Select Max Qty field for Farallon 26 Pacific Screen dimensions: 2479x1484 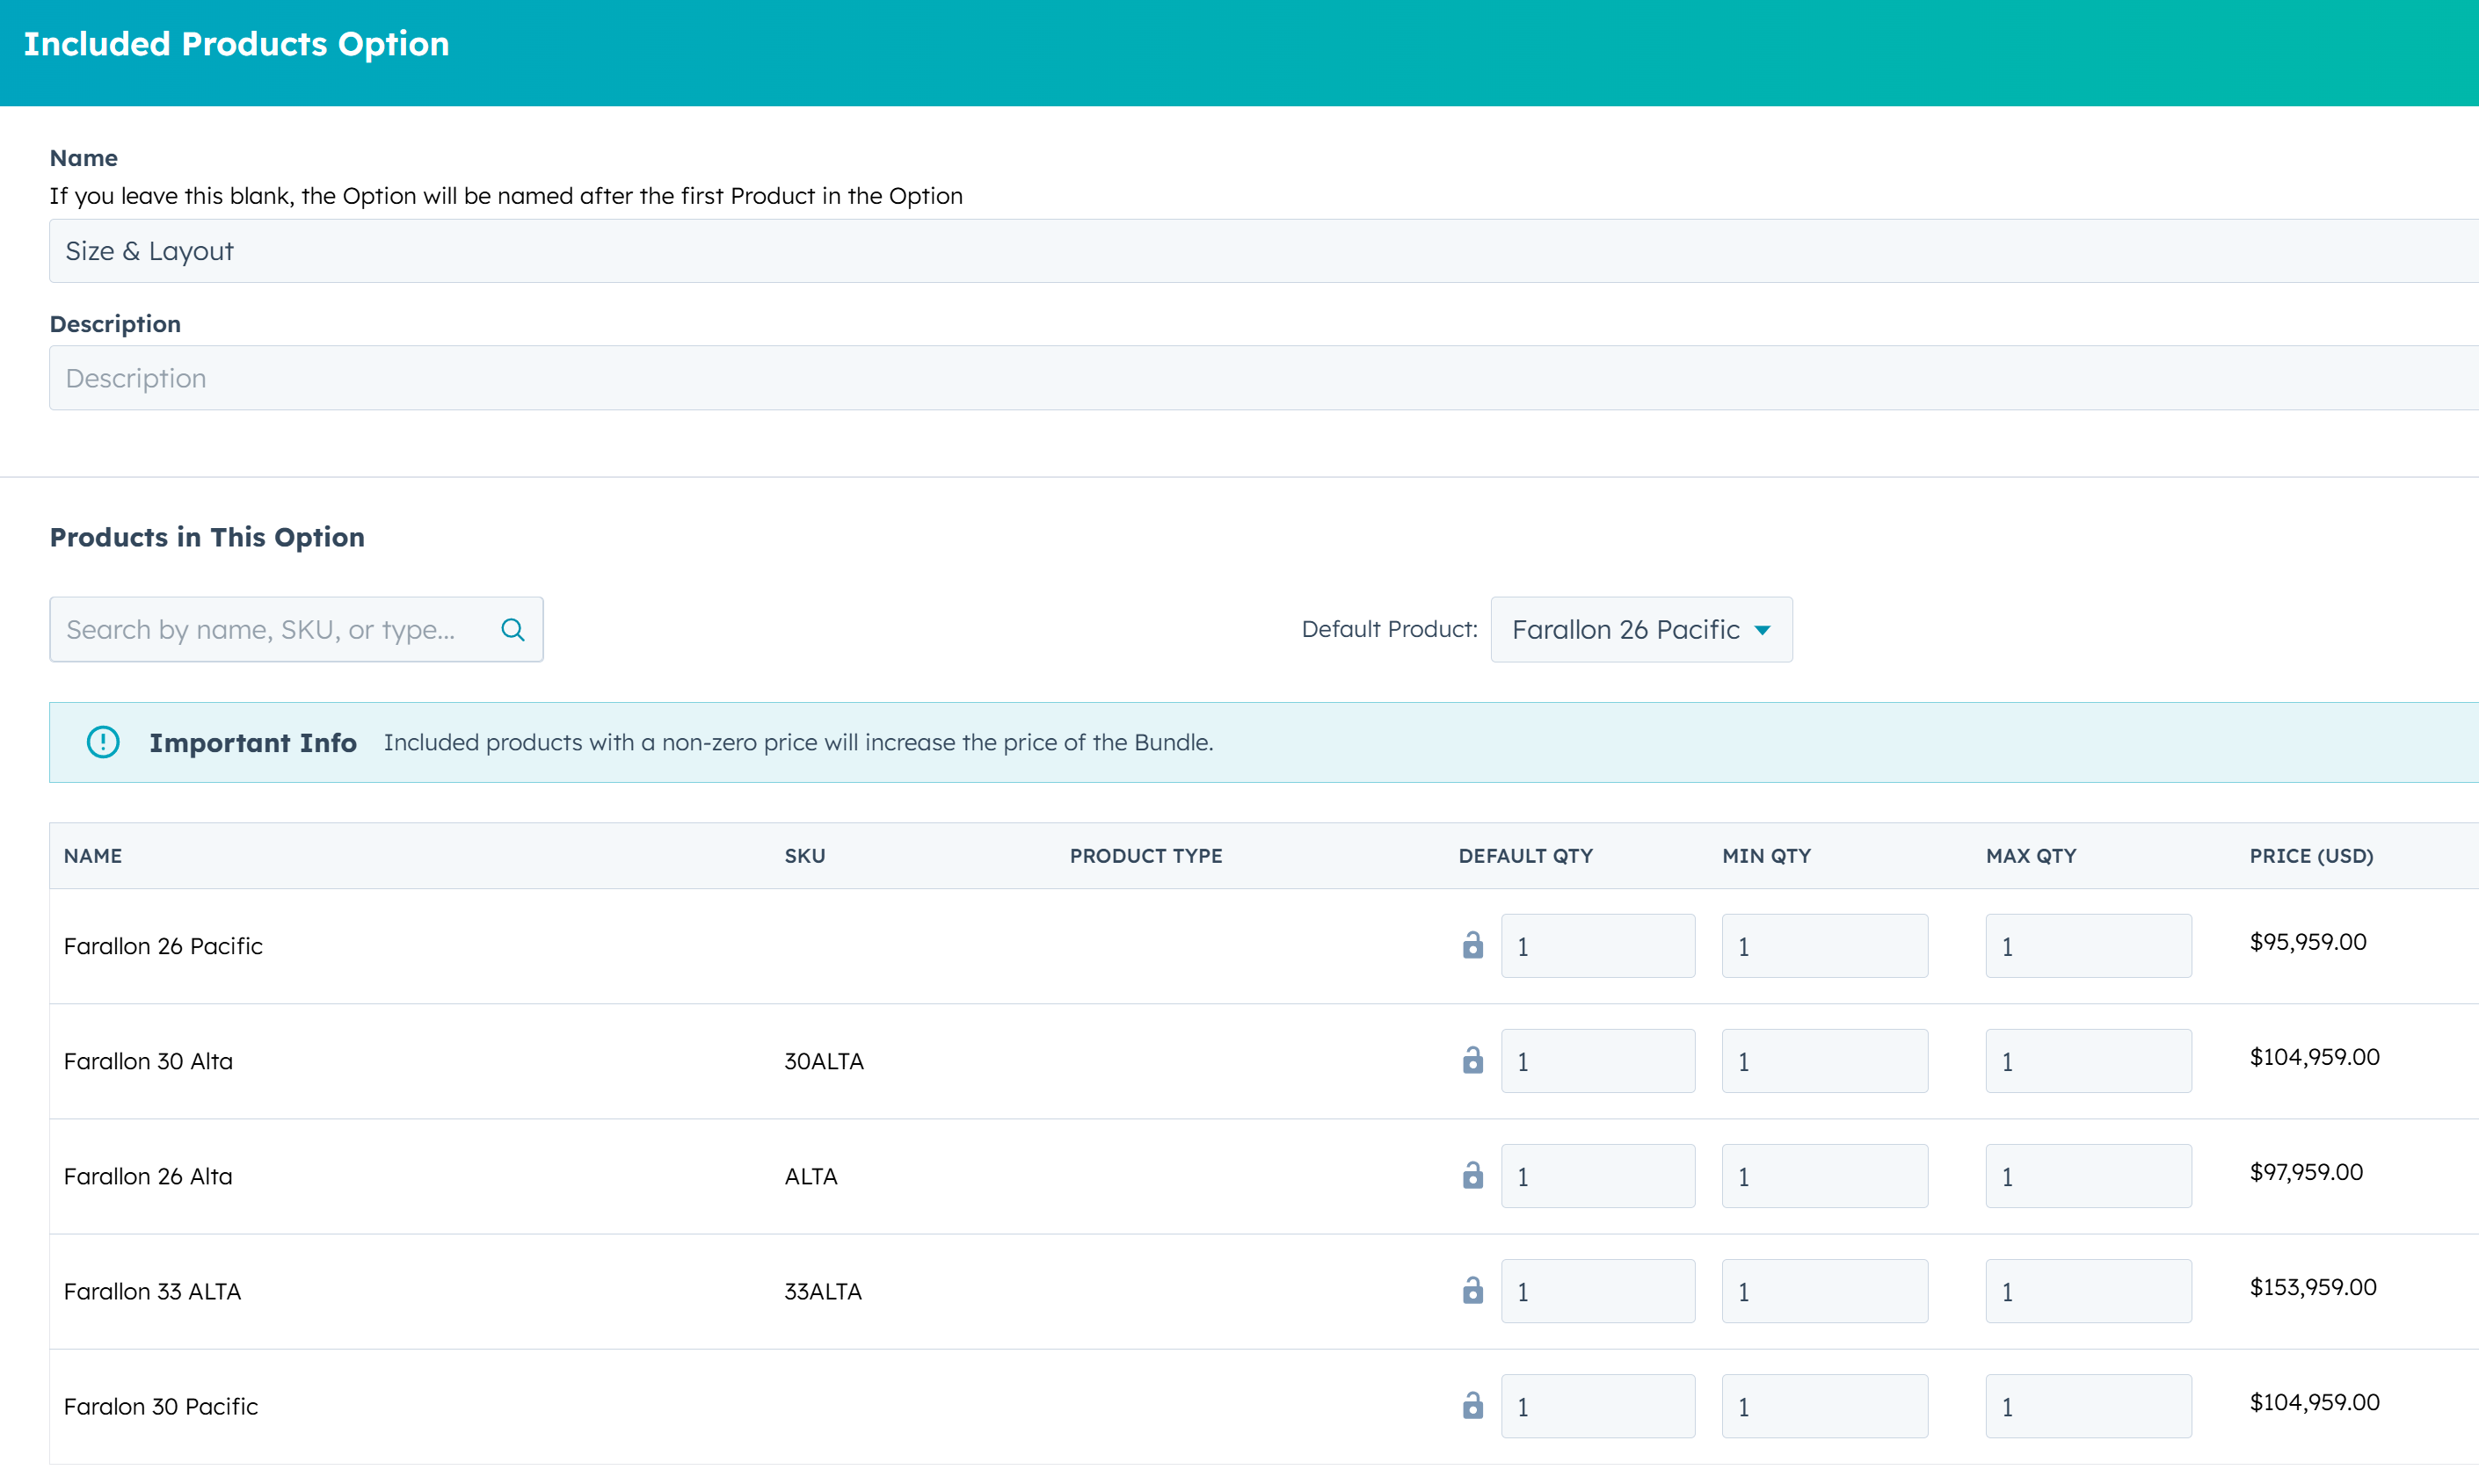[2088, 945]
